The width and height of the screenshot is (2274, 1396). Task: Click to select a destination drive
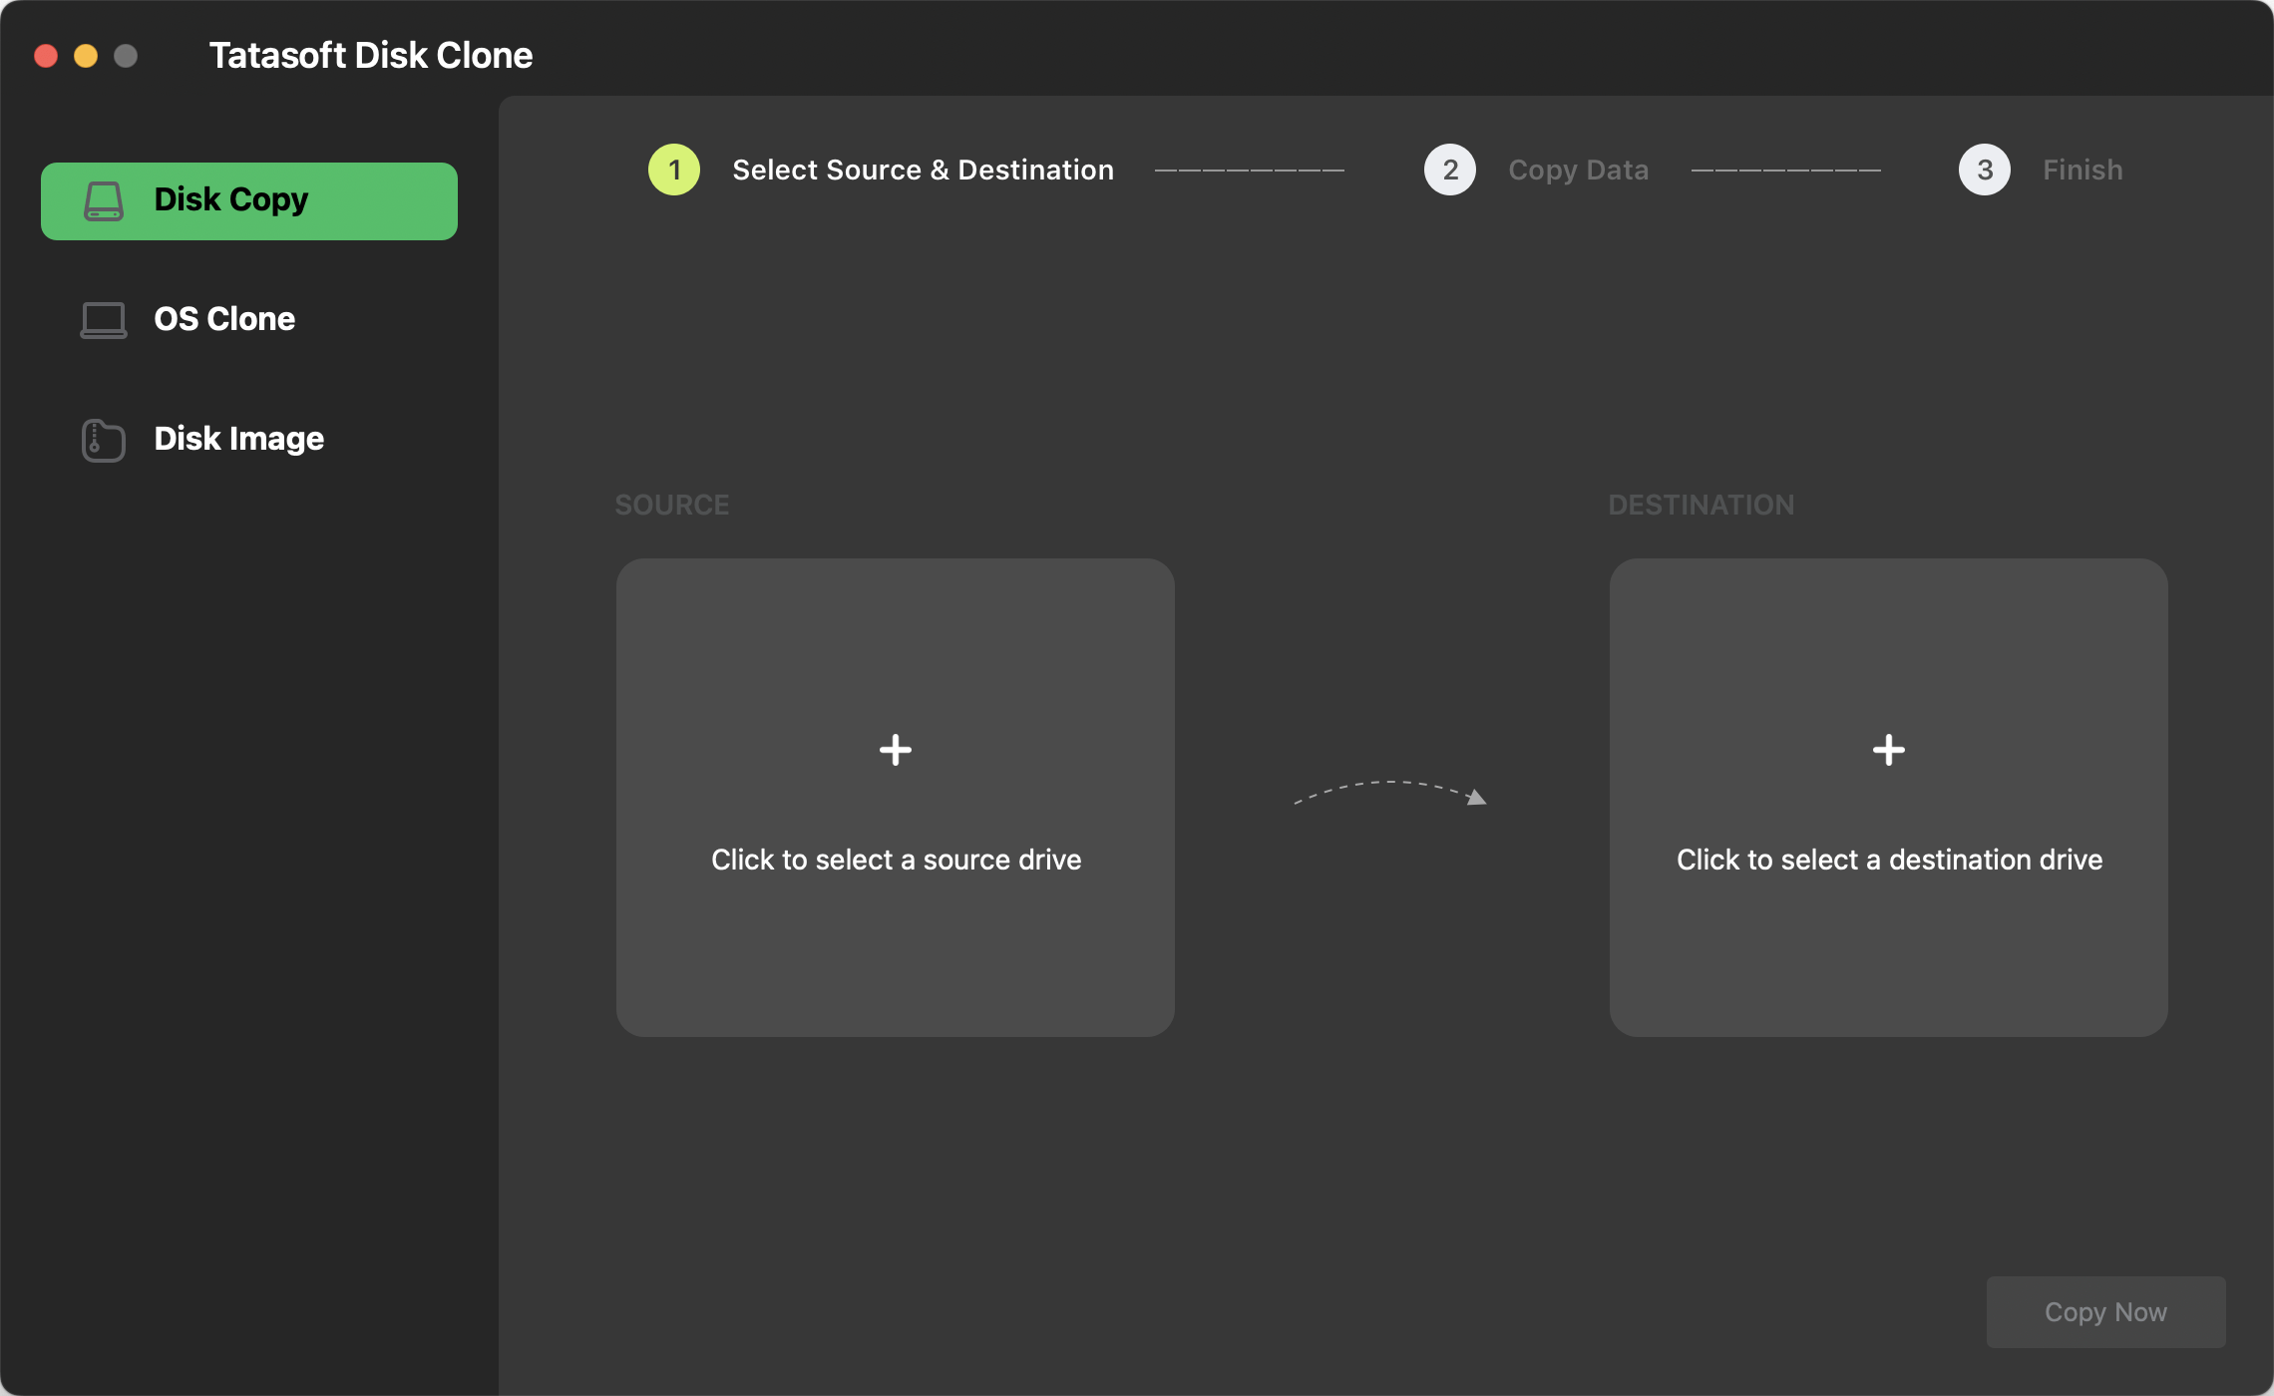pos(1888,859)
